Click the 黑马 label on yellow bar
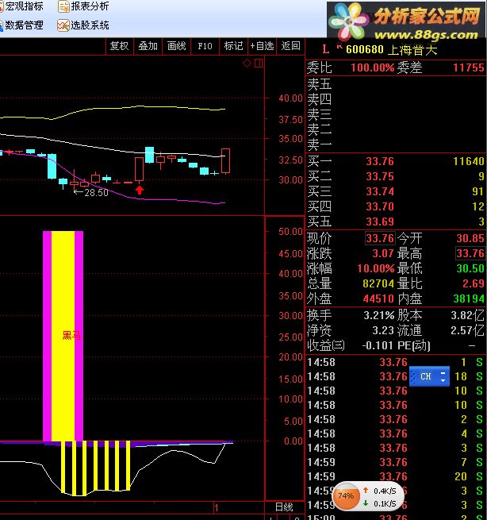 point(71,335)
